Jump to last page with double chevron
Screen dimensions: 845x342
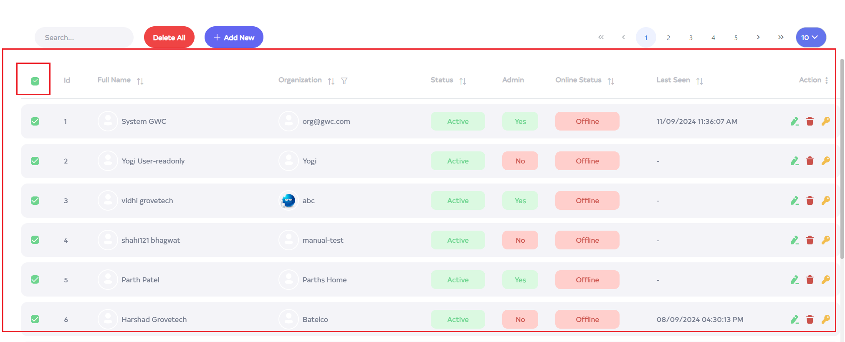[781, 38]
